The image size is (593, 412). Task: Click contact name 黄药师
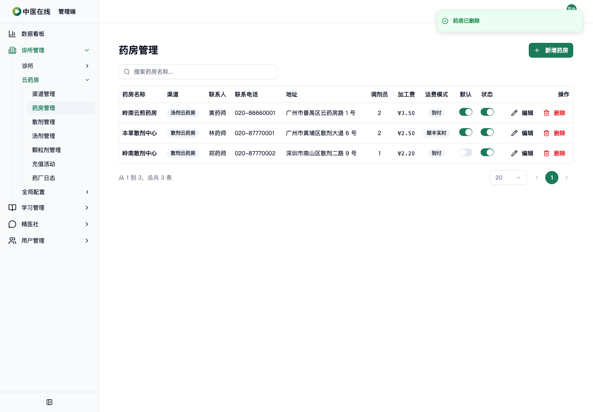[x=217, y=113]
